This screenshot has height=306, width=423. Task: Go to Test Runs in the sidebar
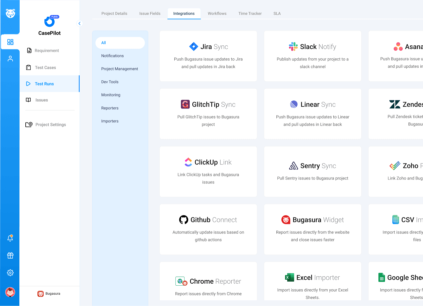pos(49,84)
